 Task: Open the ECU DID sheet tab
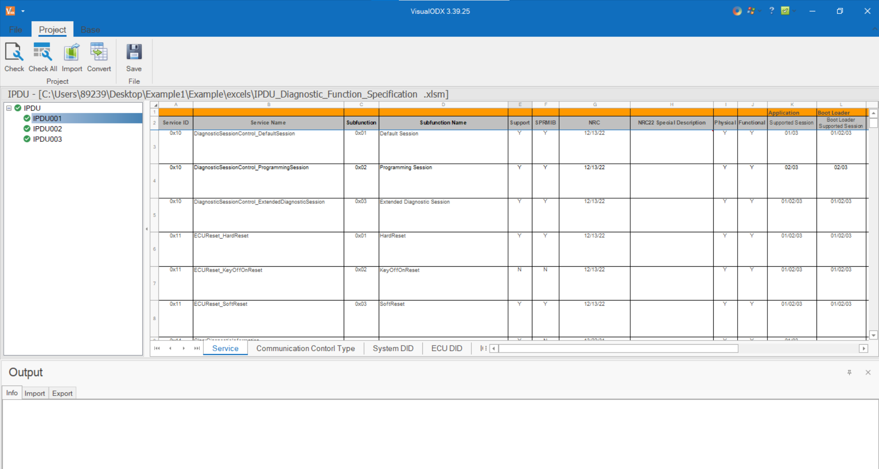[x=447, y=348]
